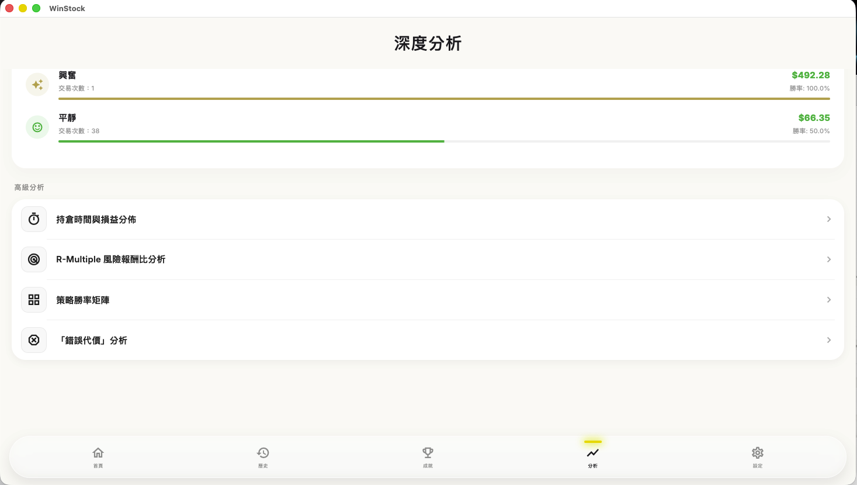Open the 「錯誤代價」分析 chevron arrow
The image size is (857, 485).
pyautogui.click(x=828, y=340)
